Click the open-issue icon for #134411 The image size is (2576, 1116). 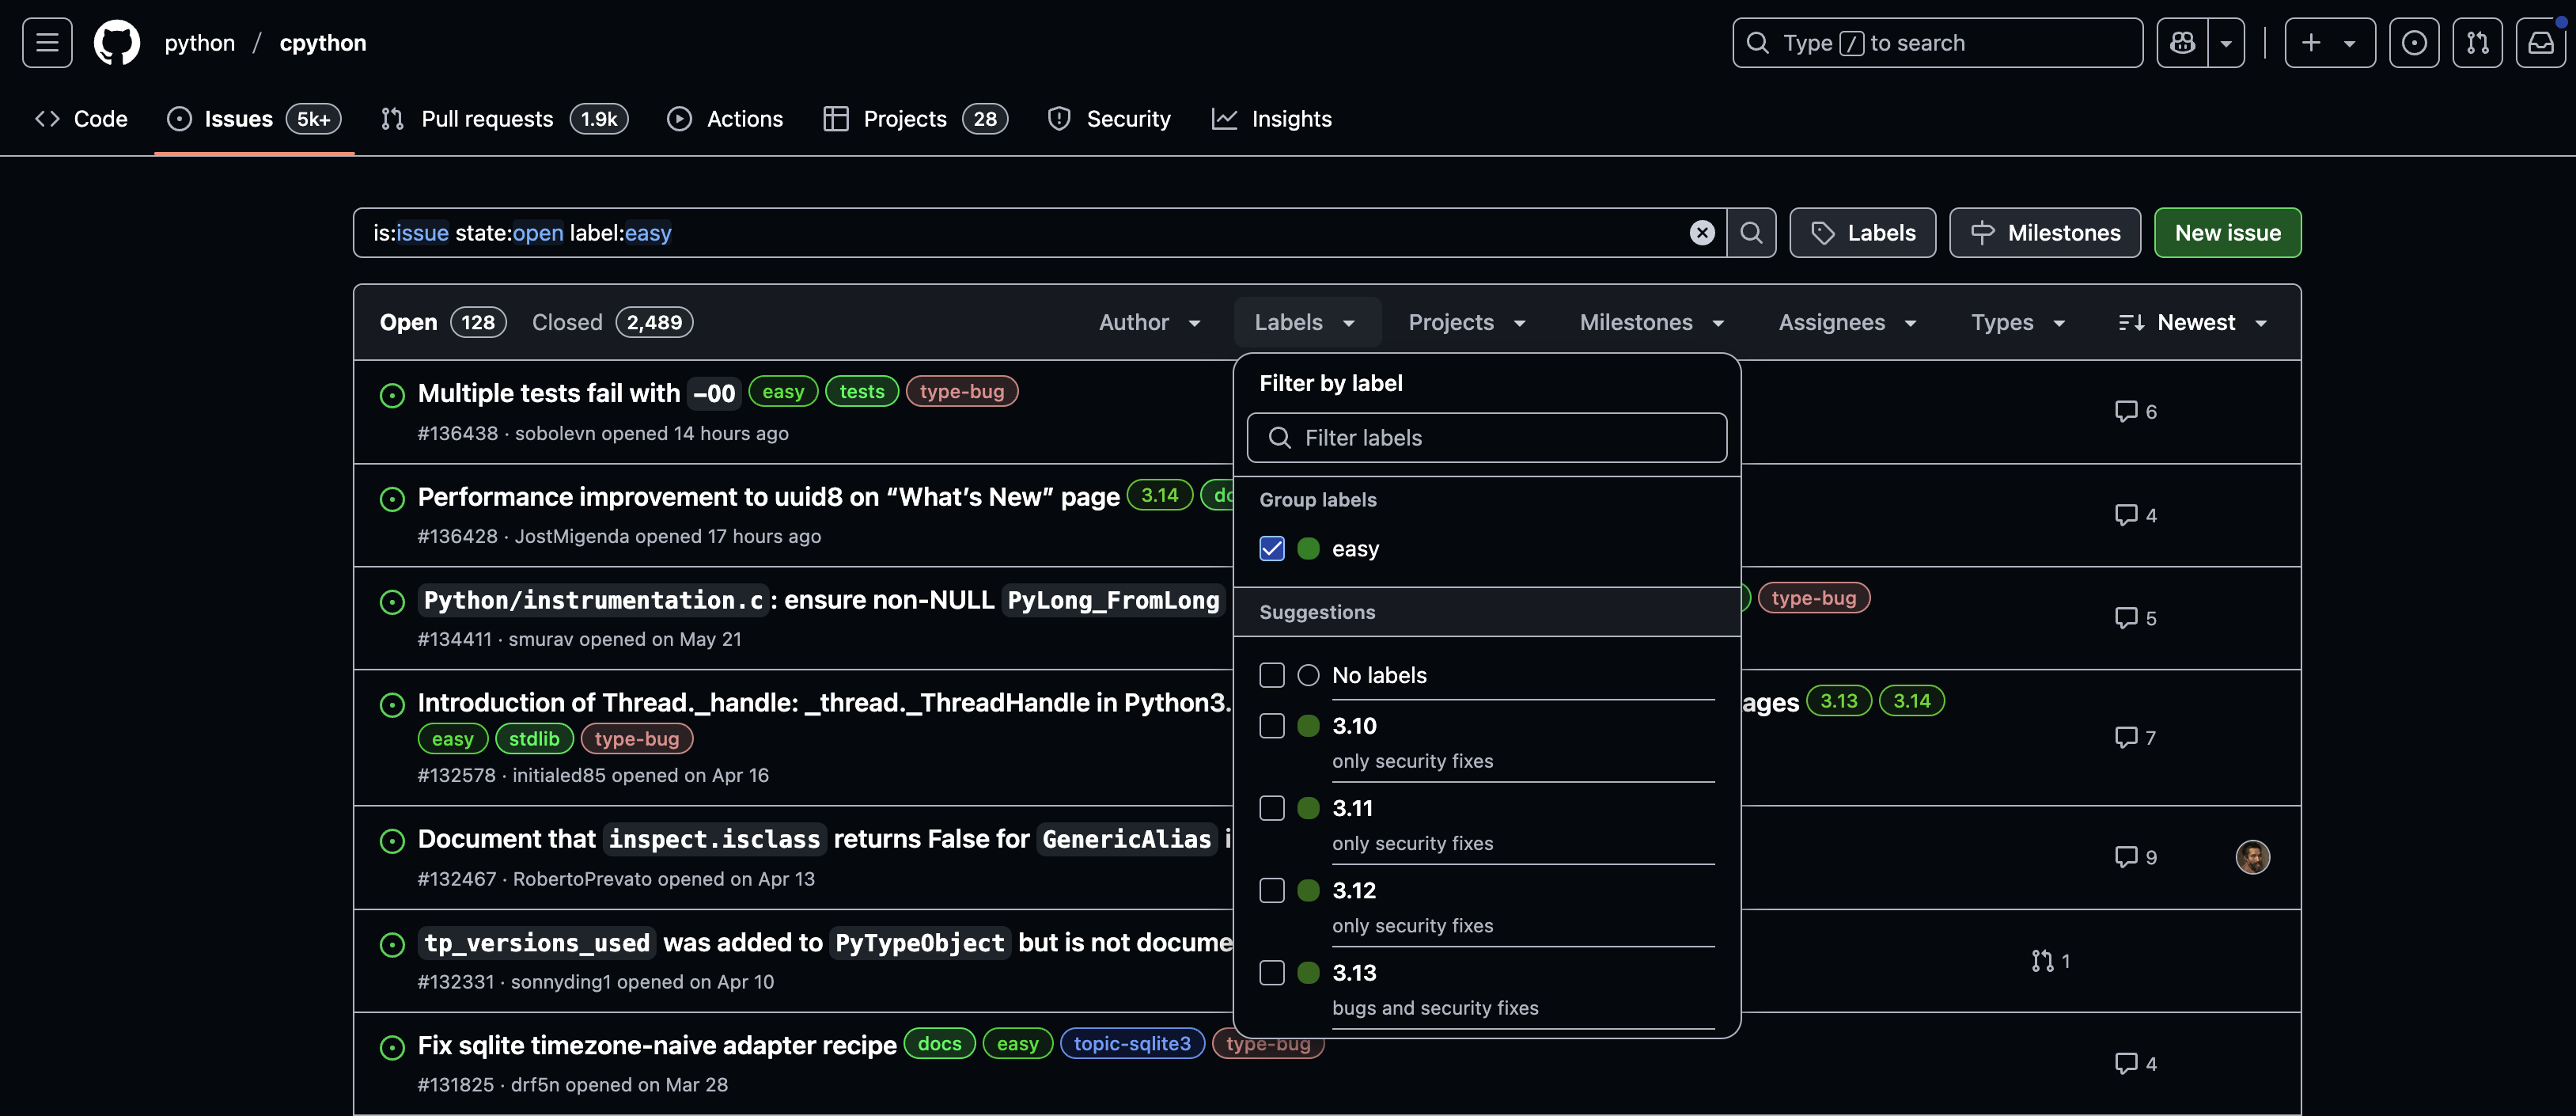point(392,602)
